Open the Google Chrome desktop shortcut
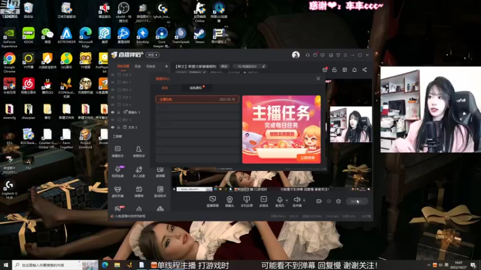This screenshot has height=270, width=481. click(9, 62)
